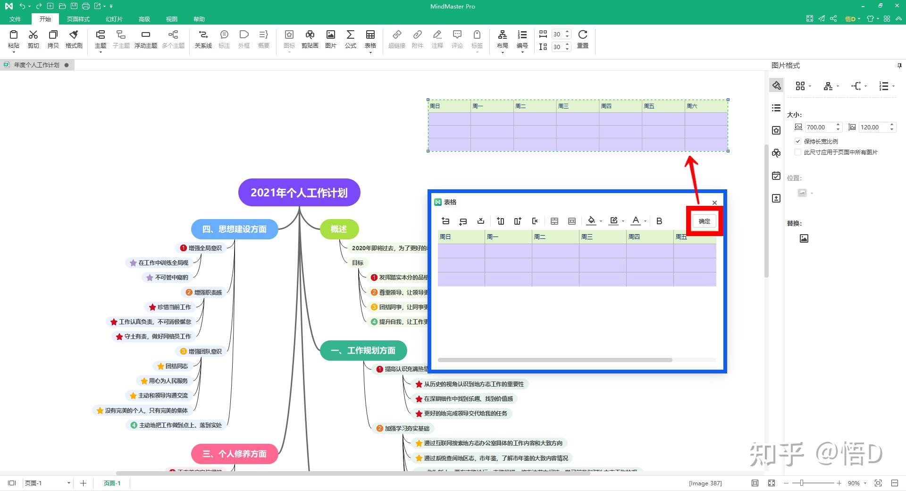The width and height of the screenshot is (906, 491).
Task: Select the 一、工作规划方面 topic
Action: pos(363,350)
